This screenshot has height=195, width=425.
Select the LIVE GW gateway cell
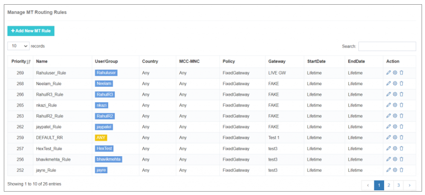click(285, 73)
